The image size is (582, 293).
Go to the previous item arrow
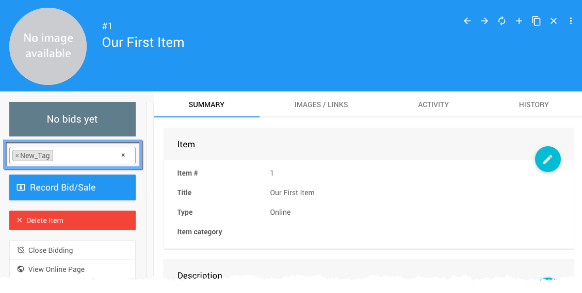(x=467, y=21)
